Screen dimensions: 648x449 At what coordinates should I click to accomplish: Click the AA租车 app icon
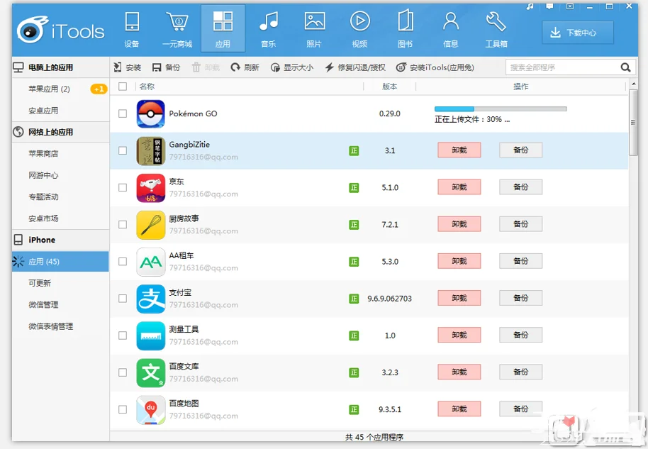(x=151, y=262)
